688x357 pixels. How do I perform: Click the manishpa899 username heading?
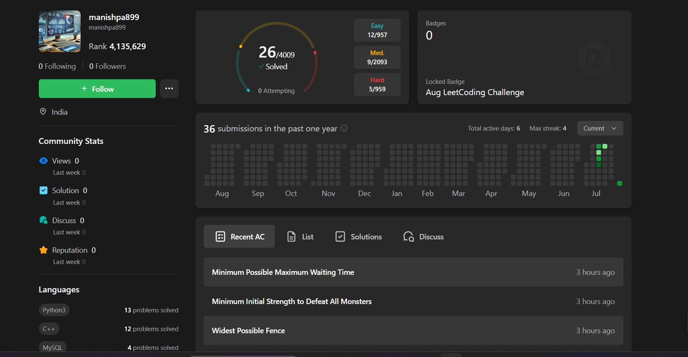pyautogui.click(x=114, y=17)
